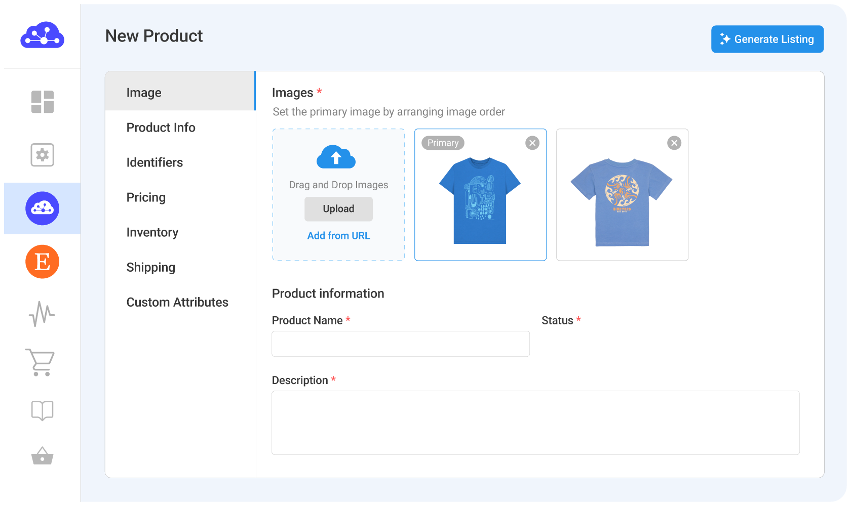The height and width of the screenshot is (506, 851).
Task: Select the Shipping tab
Action: point(150,267)
